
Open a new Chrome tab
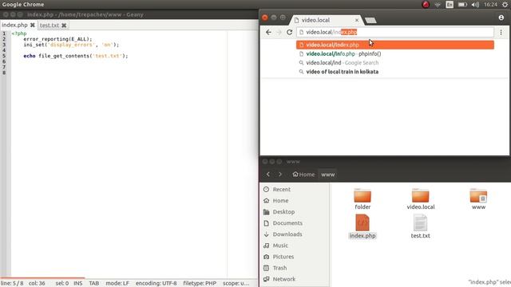(x=370, y=21)
